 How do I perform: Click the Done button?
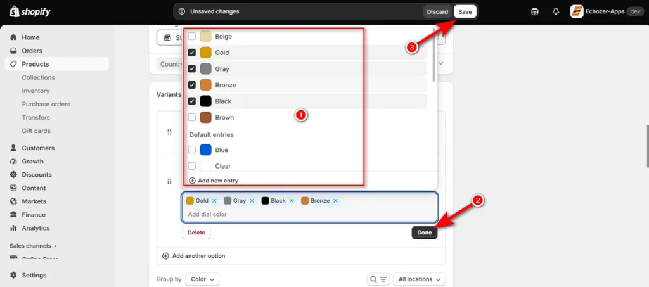pos(424,233)
